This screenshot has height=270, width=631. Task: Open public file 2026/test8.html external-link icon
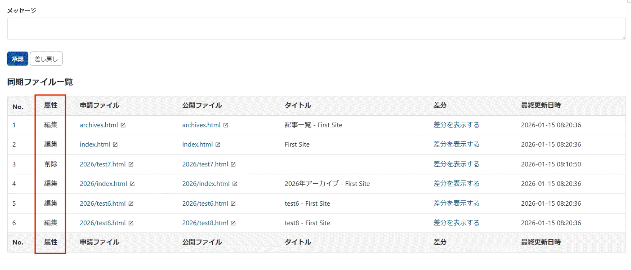233,223
